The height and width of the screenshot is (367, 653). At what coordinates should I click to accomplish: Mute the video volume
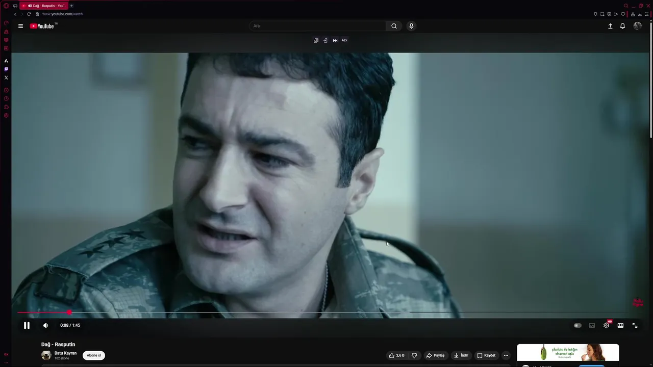(45, 325)
